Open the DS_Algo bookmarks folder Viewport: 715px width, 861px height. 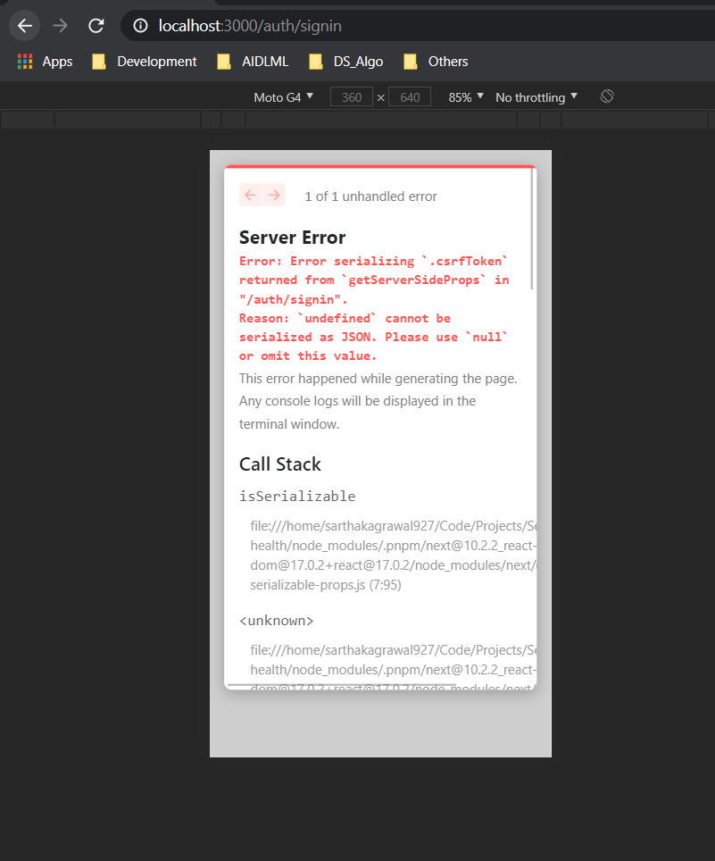pos(357,61)
